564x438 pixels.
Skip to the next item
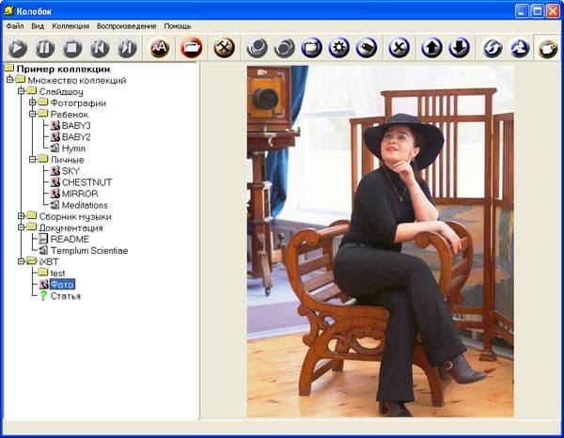tap(127, 48)
